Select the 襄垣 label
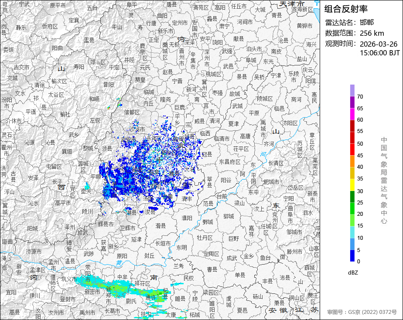 pos(67,152)
